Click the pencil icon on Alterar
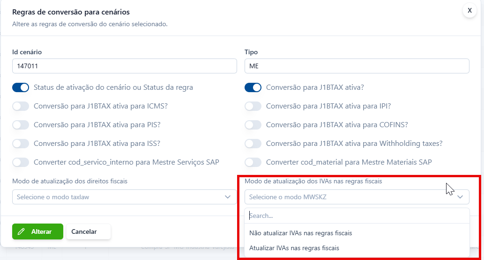This screenshot has width=484, height=260. point(21,231)
